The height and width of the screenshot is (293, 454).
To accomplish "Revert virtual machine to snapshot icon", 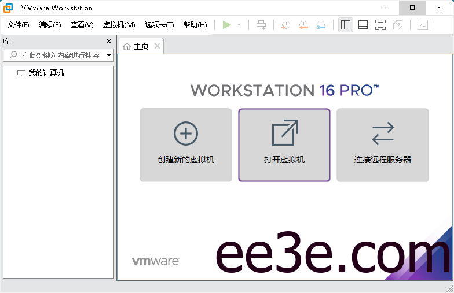I will [x=303, y=25].
